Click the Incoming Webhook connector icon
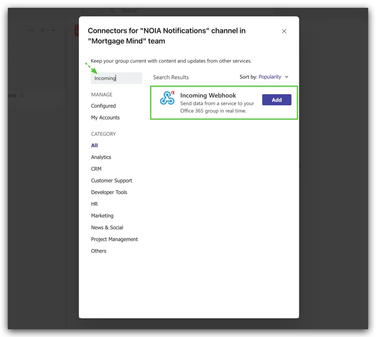The image size is (376, 337). [167, 98]
